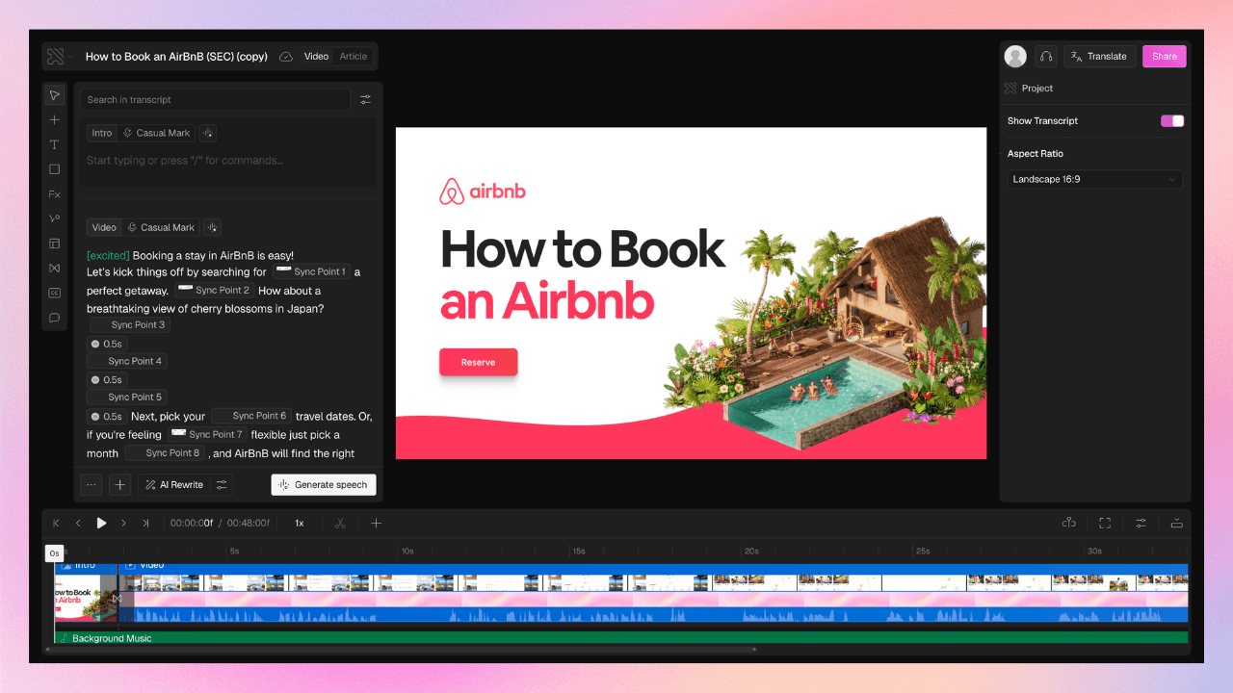Select the path animation tool
The width and height of the screenshot is (1233, 693).
tap(55, 218)
